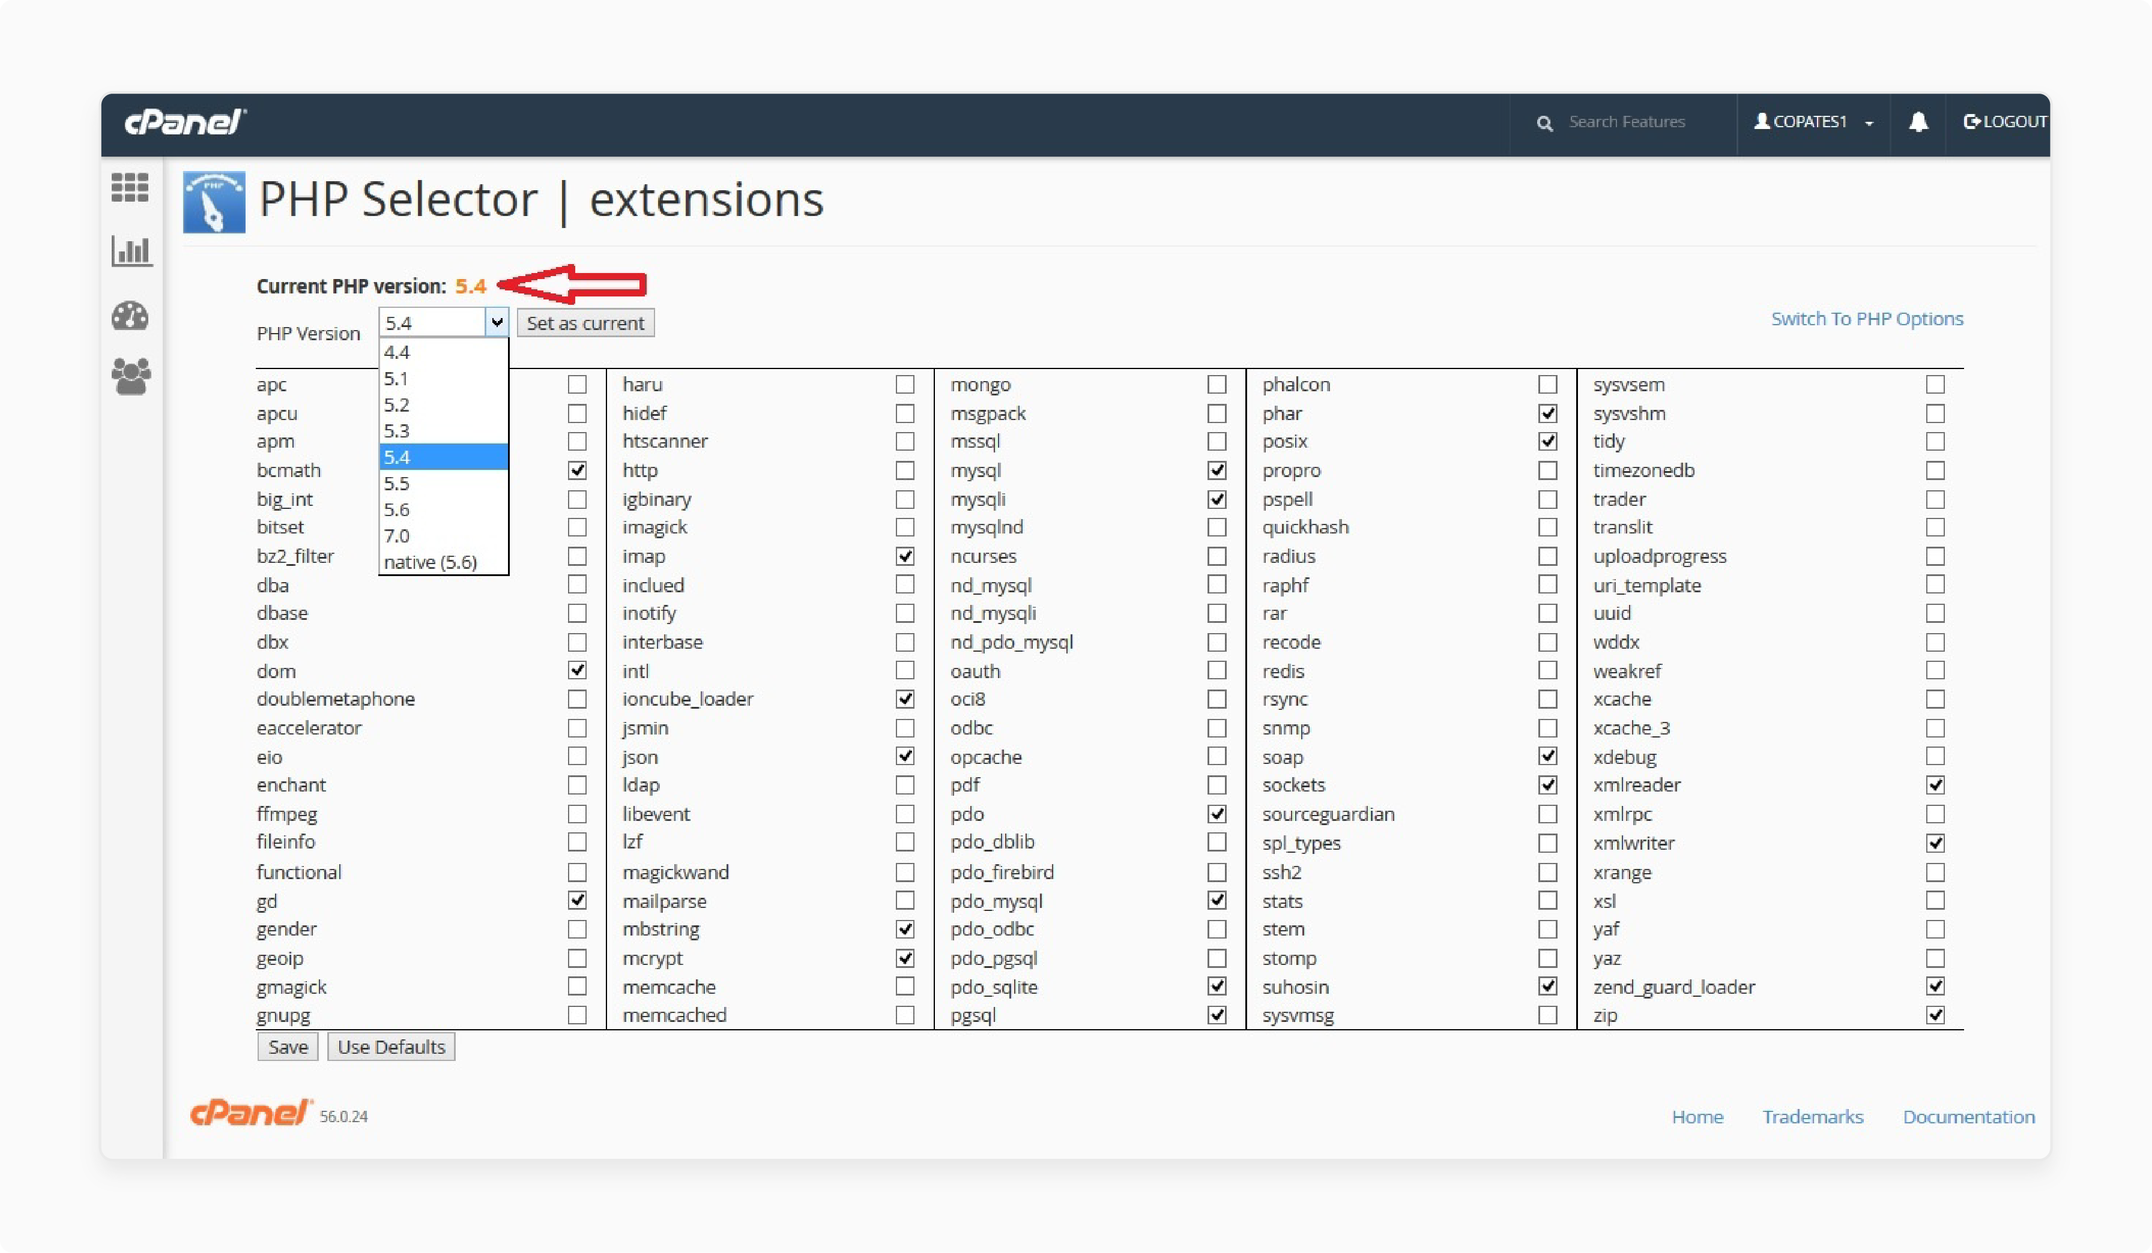Uncheck the zip extension checkbox
The width and height of the screenshot is (2152, 1253).
[1935, 1015]
